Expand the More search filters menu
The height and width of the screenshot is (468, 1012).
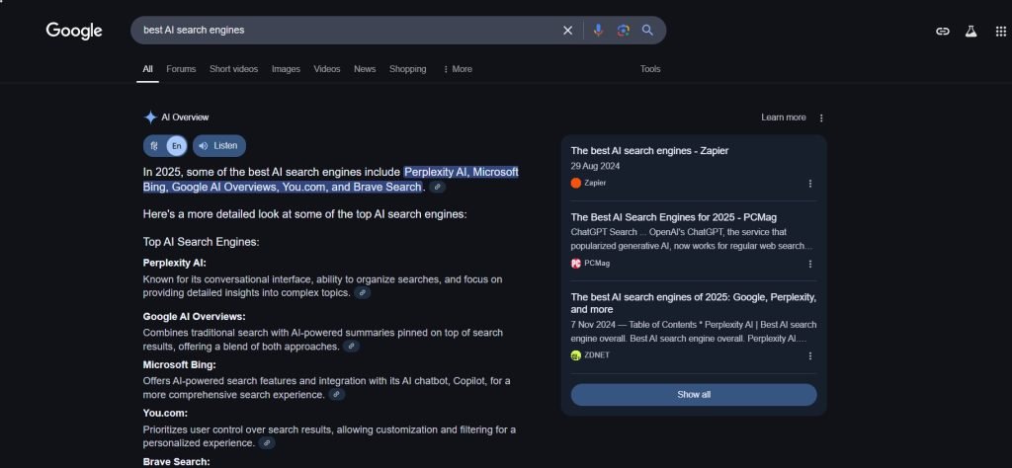[458, 69]
